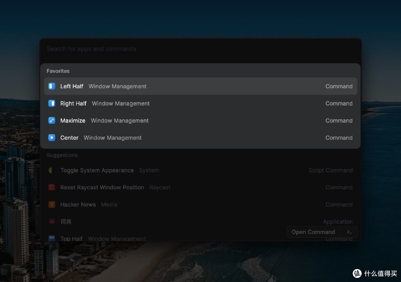Choose the Center command label

pos(69,137)
